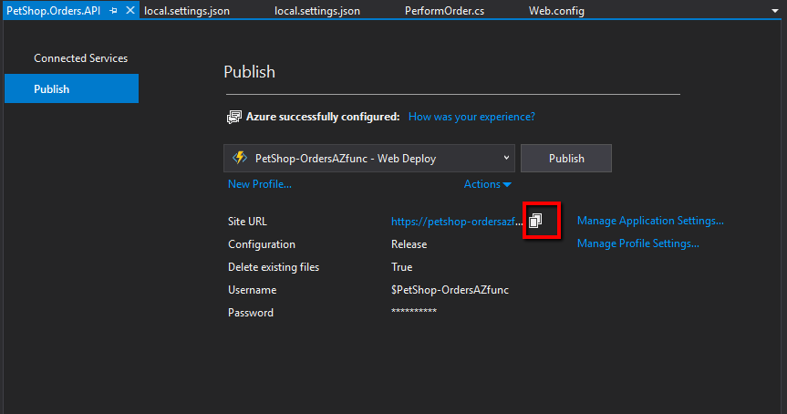Click the Azure Functions lightning icon in profile box

tap(240, 158)
